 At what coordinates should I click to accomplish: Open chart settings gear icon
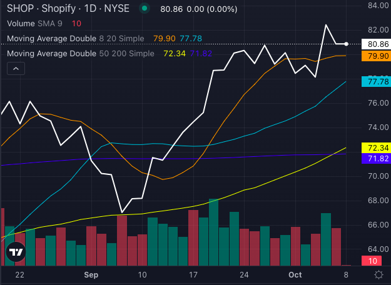click(x=378, y=275)
